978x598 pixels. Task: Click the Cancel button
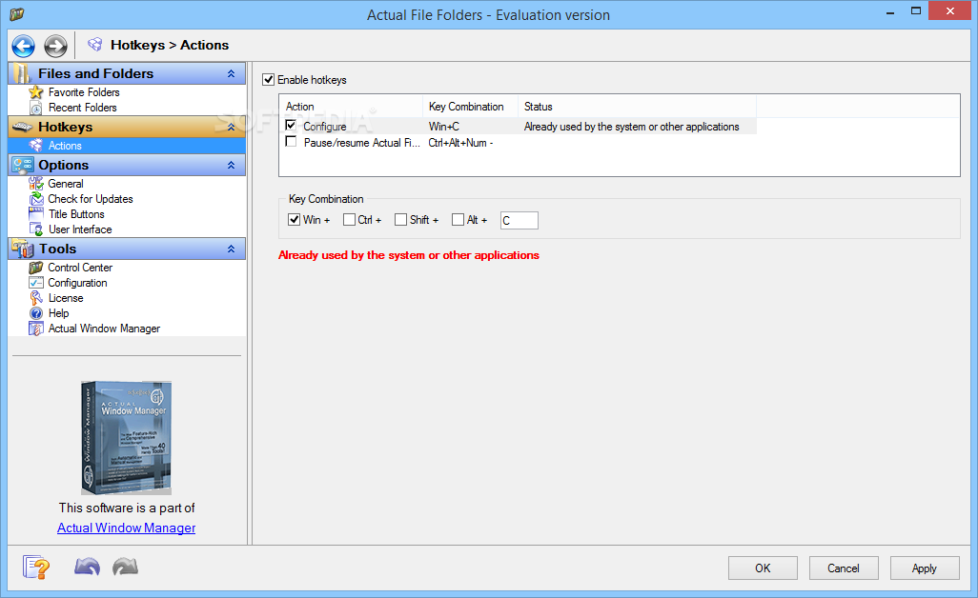[x=844, y=568]
